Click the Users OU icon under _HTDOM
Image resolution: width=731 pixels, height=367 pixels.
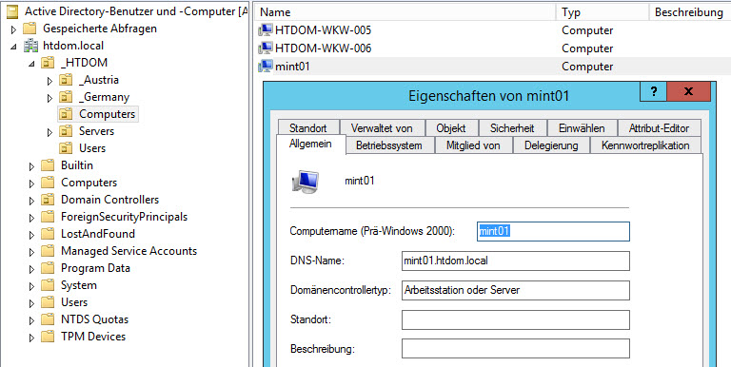pos(66,148)
